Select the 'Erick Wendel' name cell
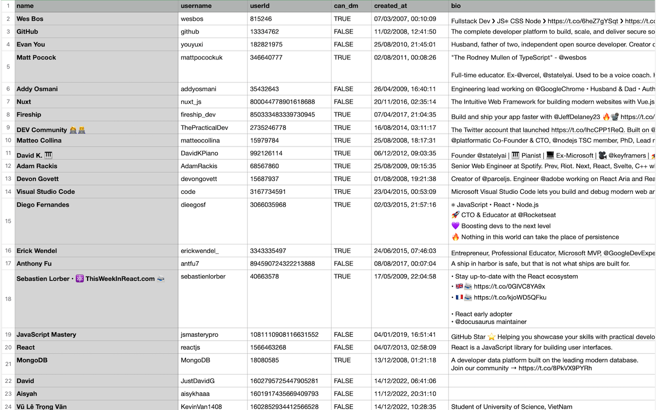The height and width of the screenshot is (410, 656). point(96,251)
